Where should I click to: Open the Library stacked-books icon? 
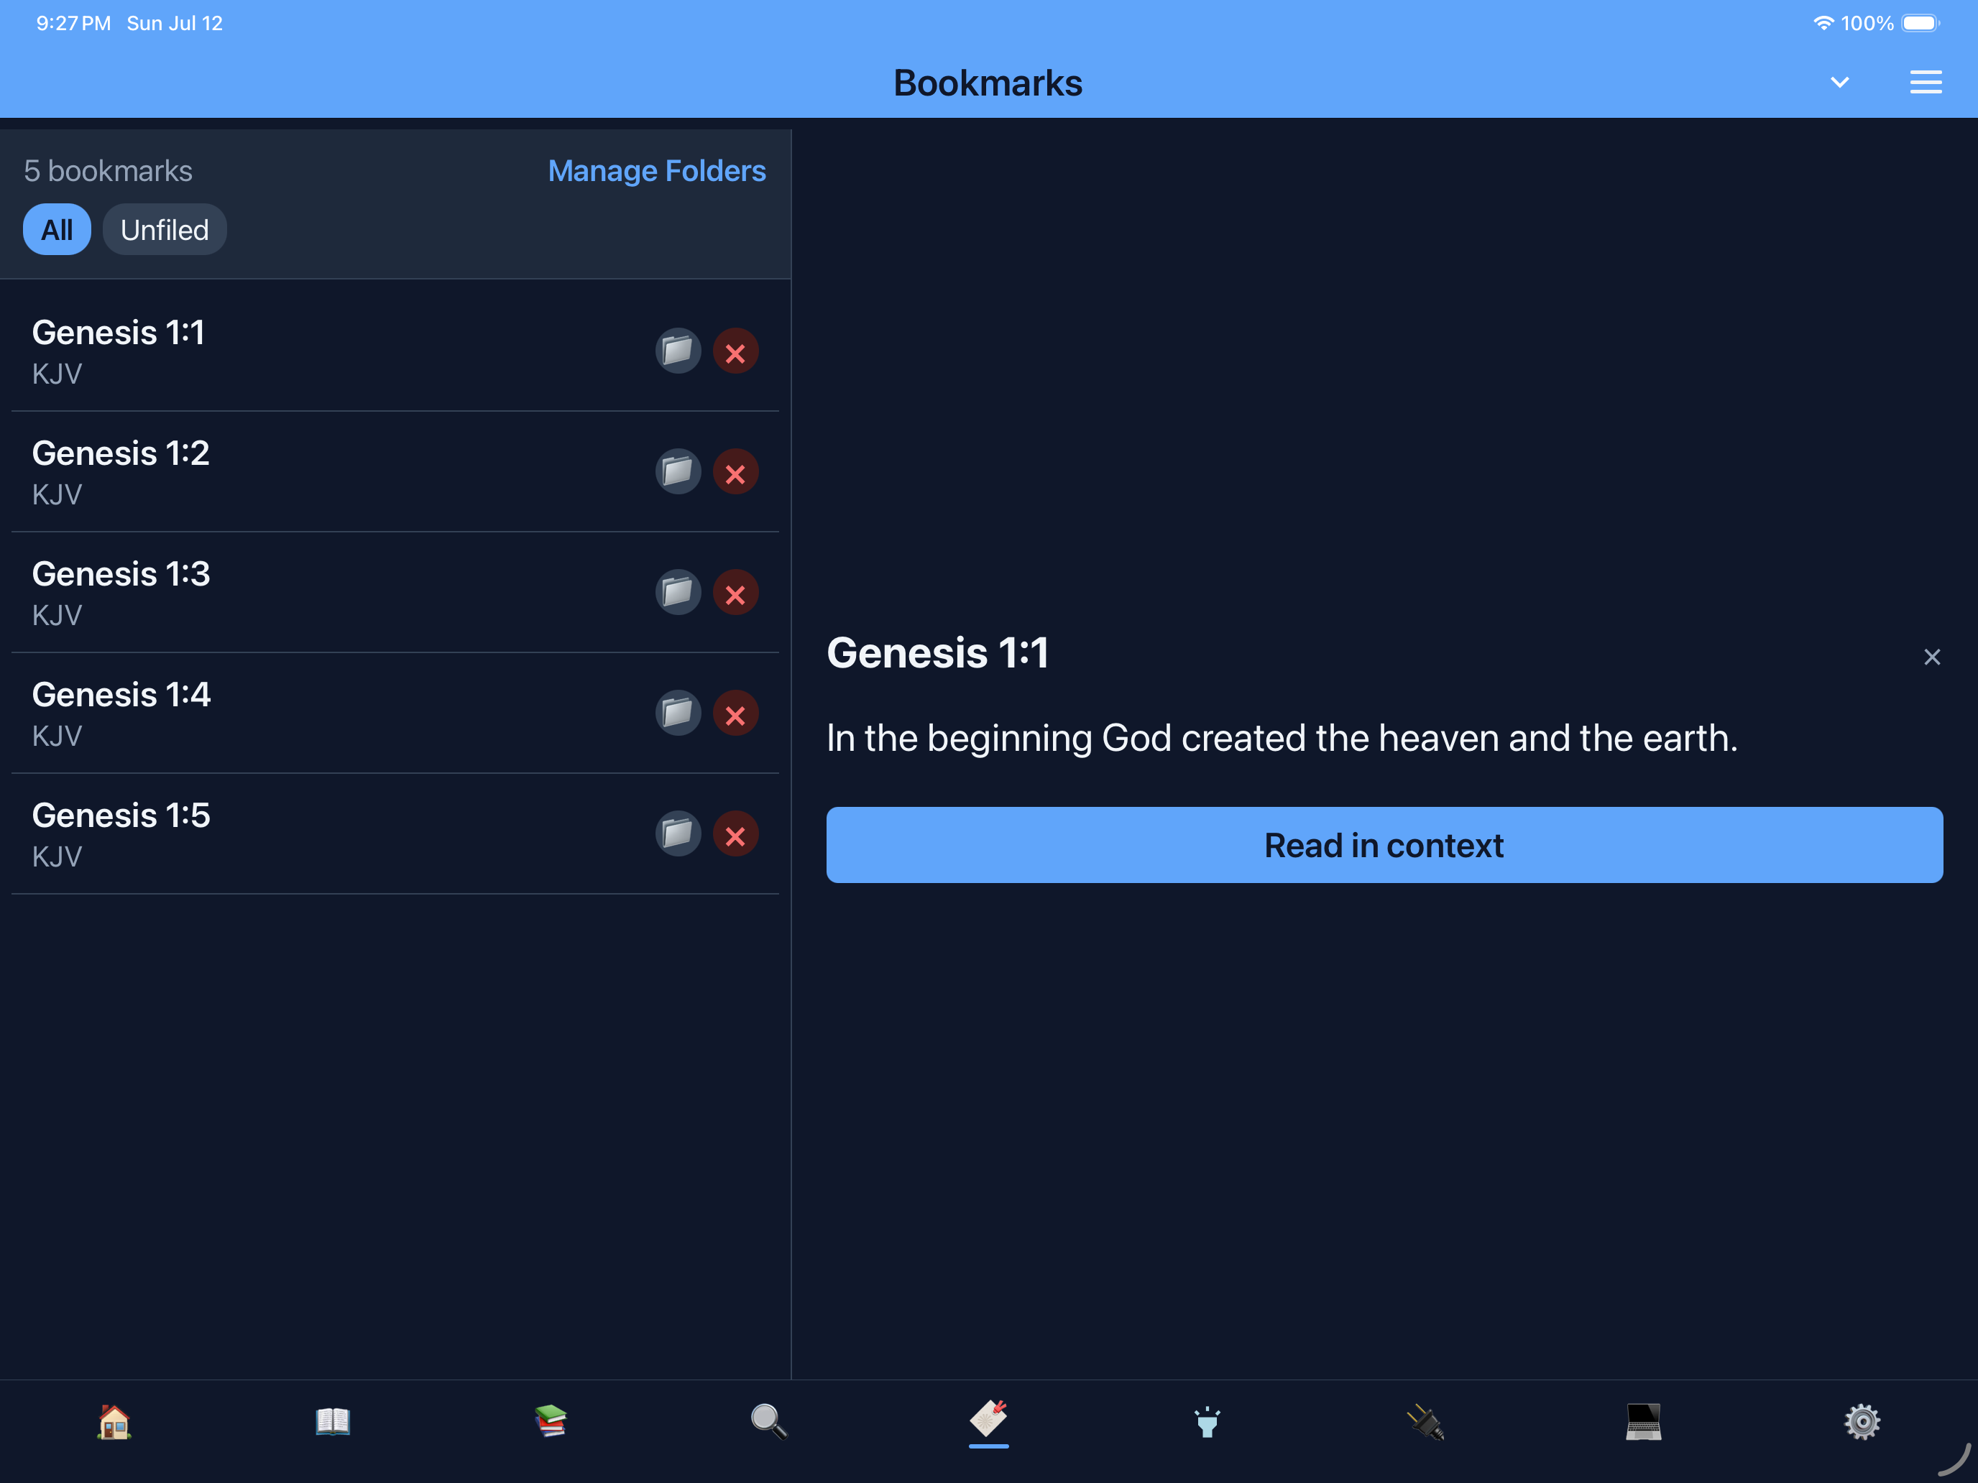point(551,1421)
